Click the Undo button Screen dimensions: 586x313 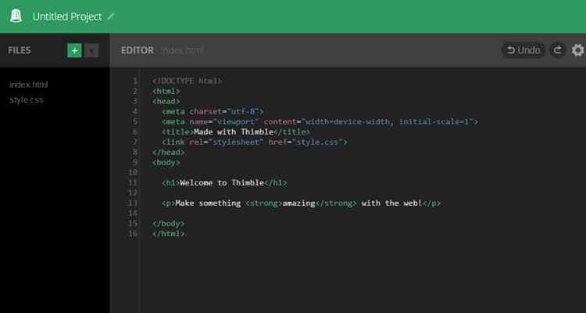[523, 50]
